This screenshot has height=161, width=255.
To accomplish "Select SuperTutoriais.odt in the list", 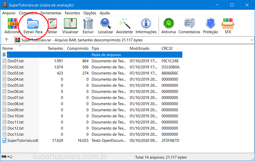I will (23, 140).
